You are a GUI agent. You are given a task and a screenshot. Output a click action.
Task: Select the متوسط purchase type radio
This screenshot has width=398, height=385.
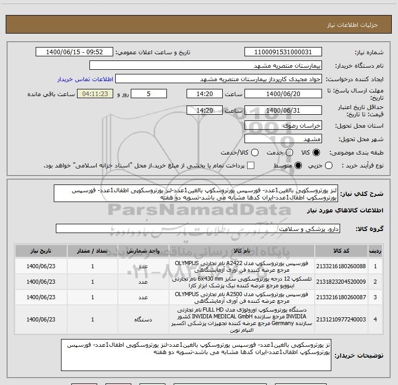(298, 165)
